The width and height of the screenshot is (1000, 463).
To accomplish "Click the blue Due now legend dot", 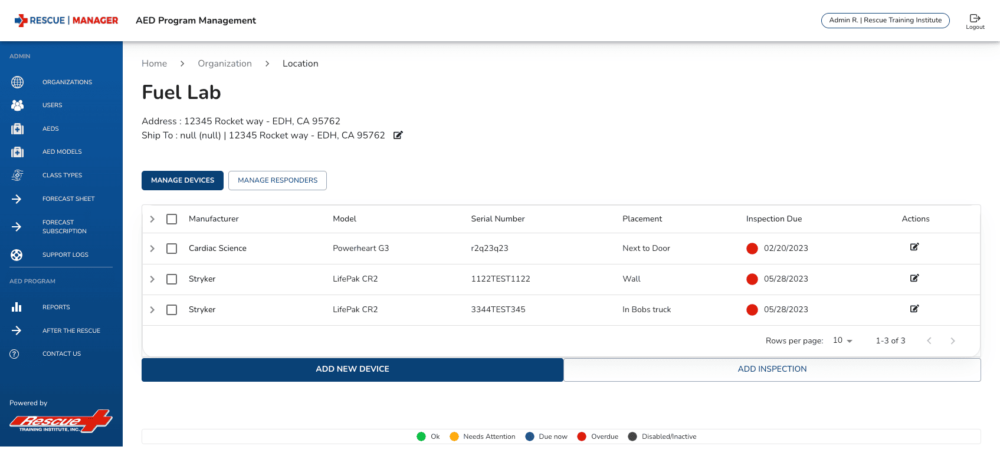I will 530,436.
